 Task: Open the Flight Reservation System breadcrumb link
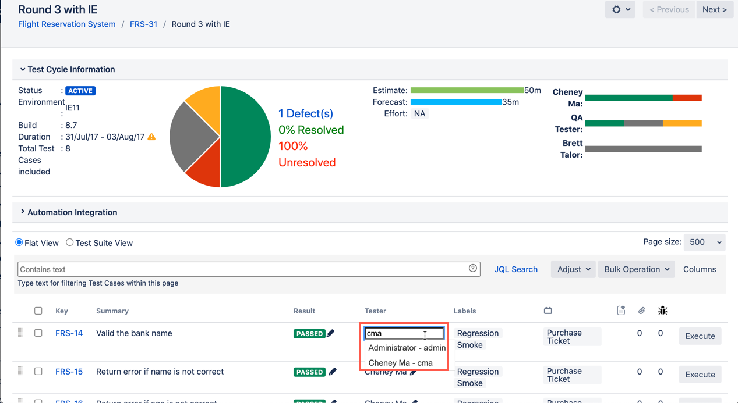(67, 24)
